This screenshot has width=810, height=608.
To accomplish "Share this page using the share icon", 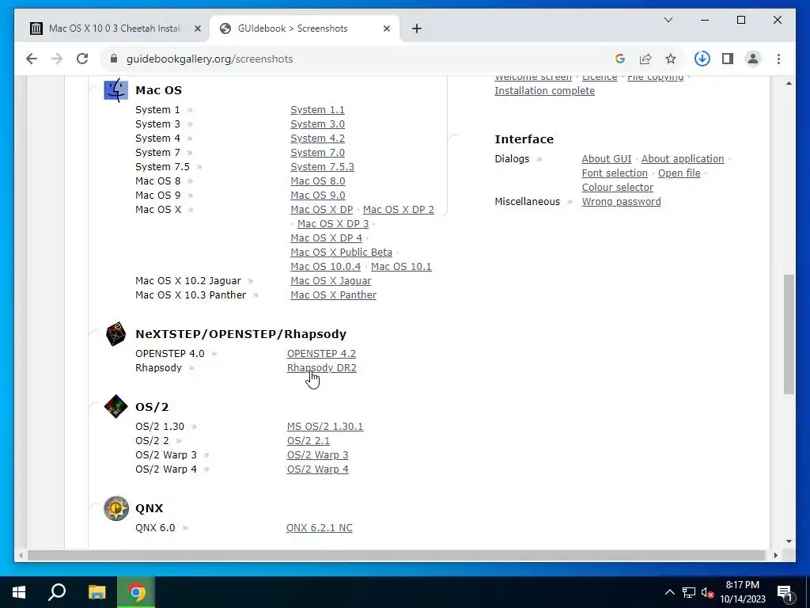I will click(645, 59).
